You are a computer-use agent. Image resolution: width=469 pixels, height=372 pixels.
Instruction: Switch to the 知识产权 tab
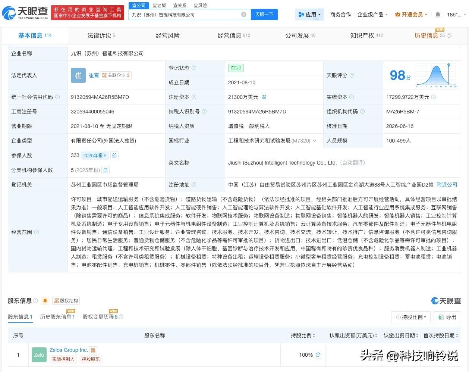[366, 35]
